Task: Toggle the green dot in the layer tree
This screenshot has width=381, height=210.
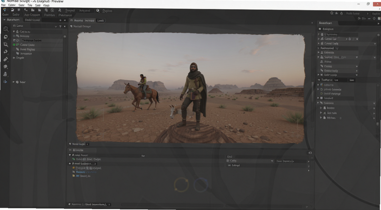Action: (14, 45)
